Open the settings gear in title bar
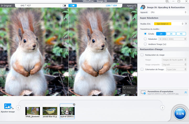The width and height of the screenshot is (189, 124). 167,1
